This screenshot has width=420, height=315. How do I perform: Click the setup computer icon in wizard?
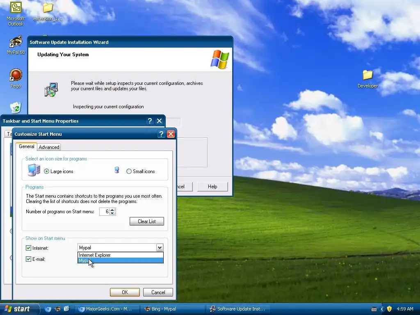pos(51,89)
